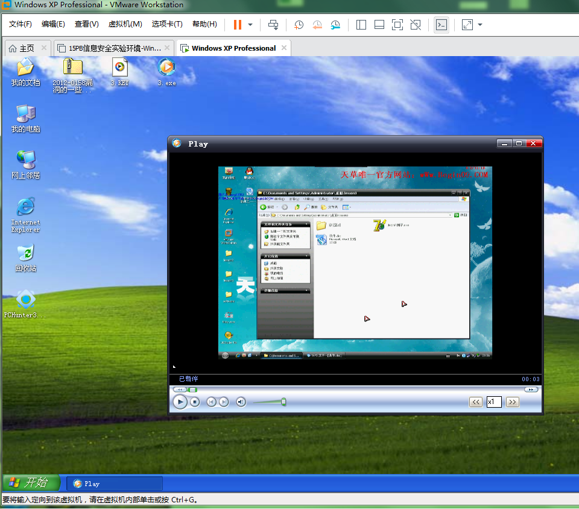579x509 pixels.
Task: Click the Play taskbar button
Action: 115,484
